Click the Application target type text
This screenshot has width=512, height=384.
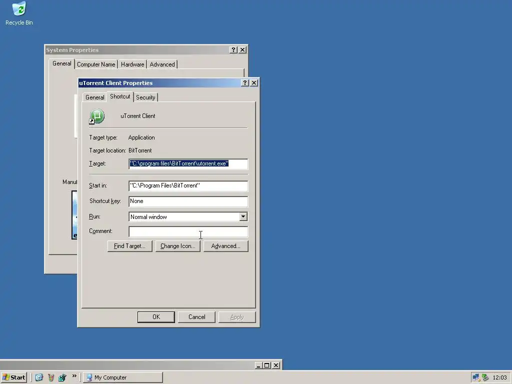tap(141, 137)
